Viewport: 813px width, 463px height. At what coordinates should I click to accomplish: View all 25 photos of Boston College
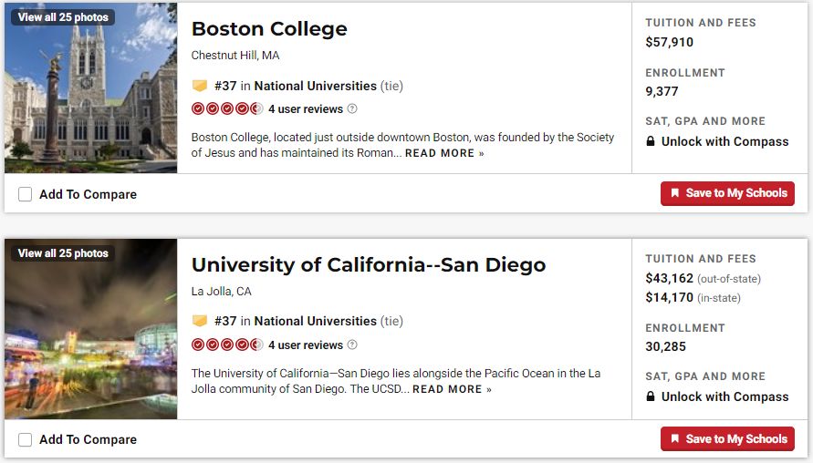click(x=63, y=17)
